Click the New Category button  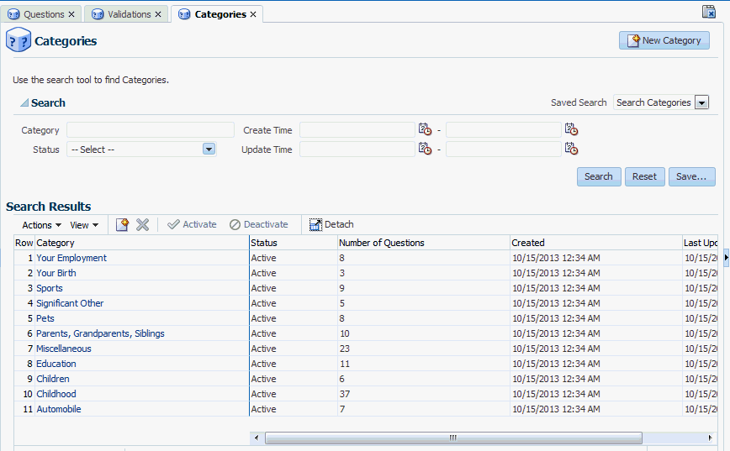664,40
